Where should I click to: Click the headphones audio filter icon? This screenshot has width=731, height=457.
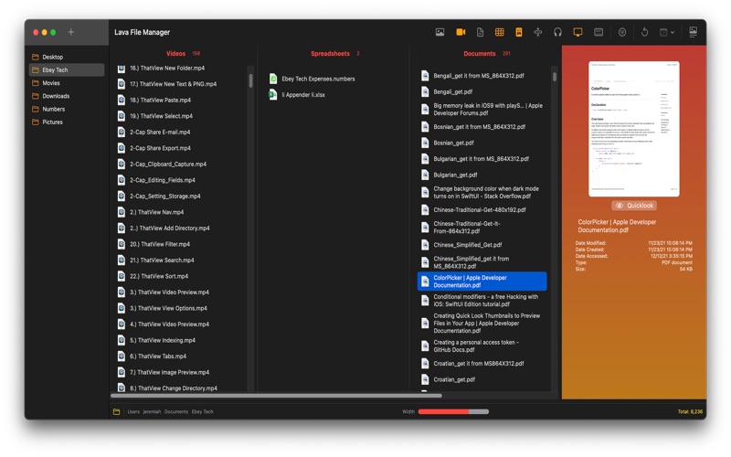click(557, 32)
